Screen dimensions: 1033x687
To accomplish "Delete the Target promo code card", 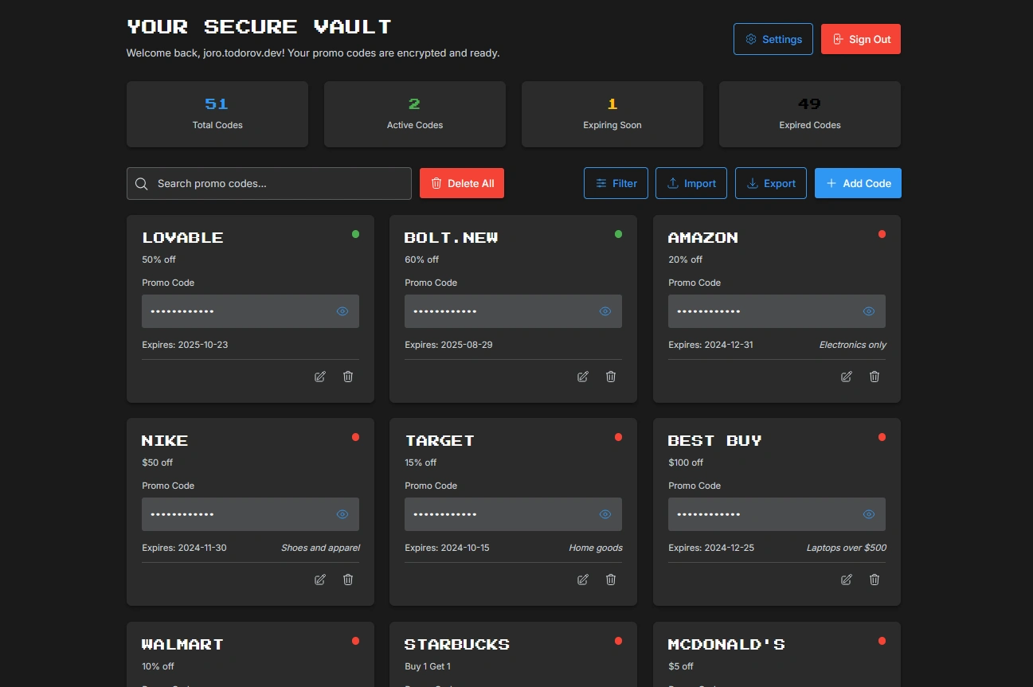I will click(x=611, y=580).
